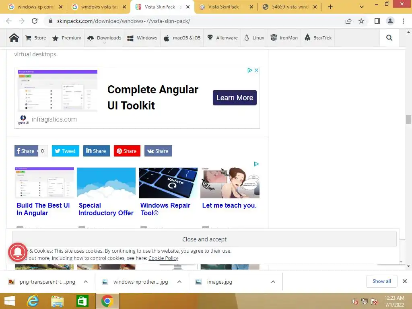Open the tab search chevron
Viewport: 412px width, 309px height.
pyautogui.click(x=362, y=7)
